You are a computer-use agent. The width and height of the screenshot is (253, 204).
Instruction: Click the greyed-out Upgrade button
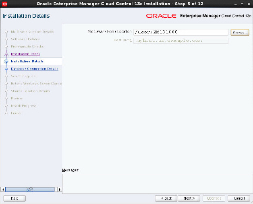tap(214, 198)
